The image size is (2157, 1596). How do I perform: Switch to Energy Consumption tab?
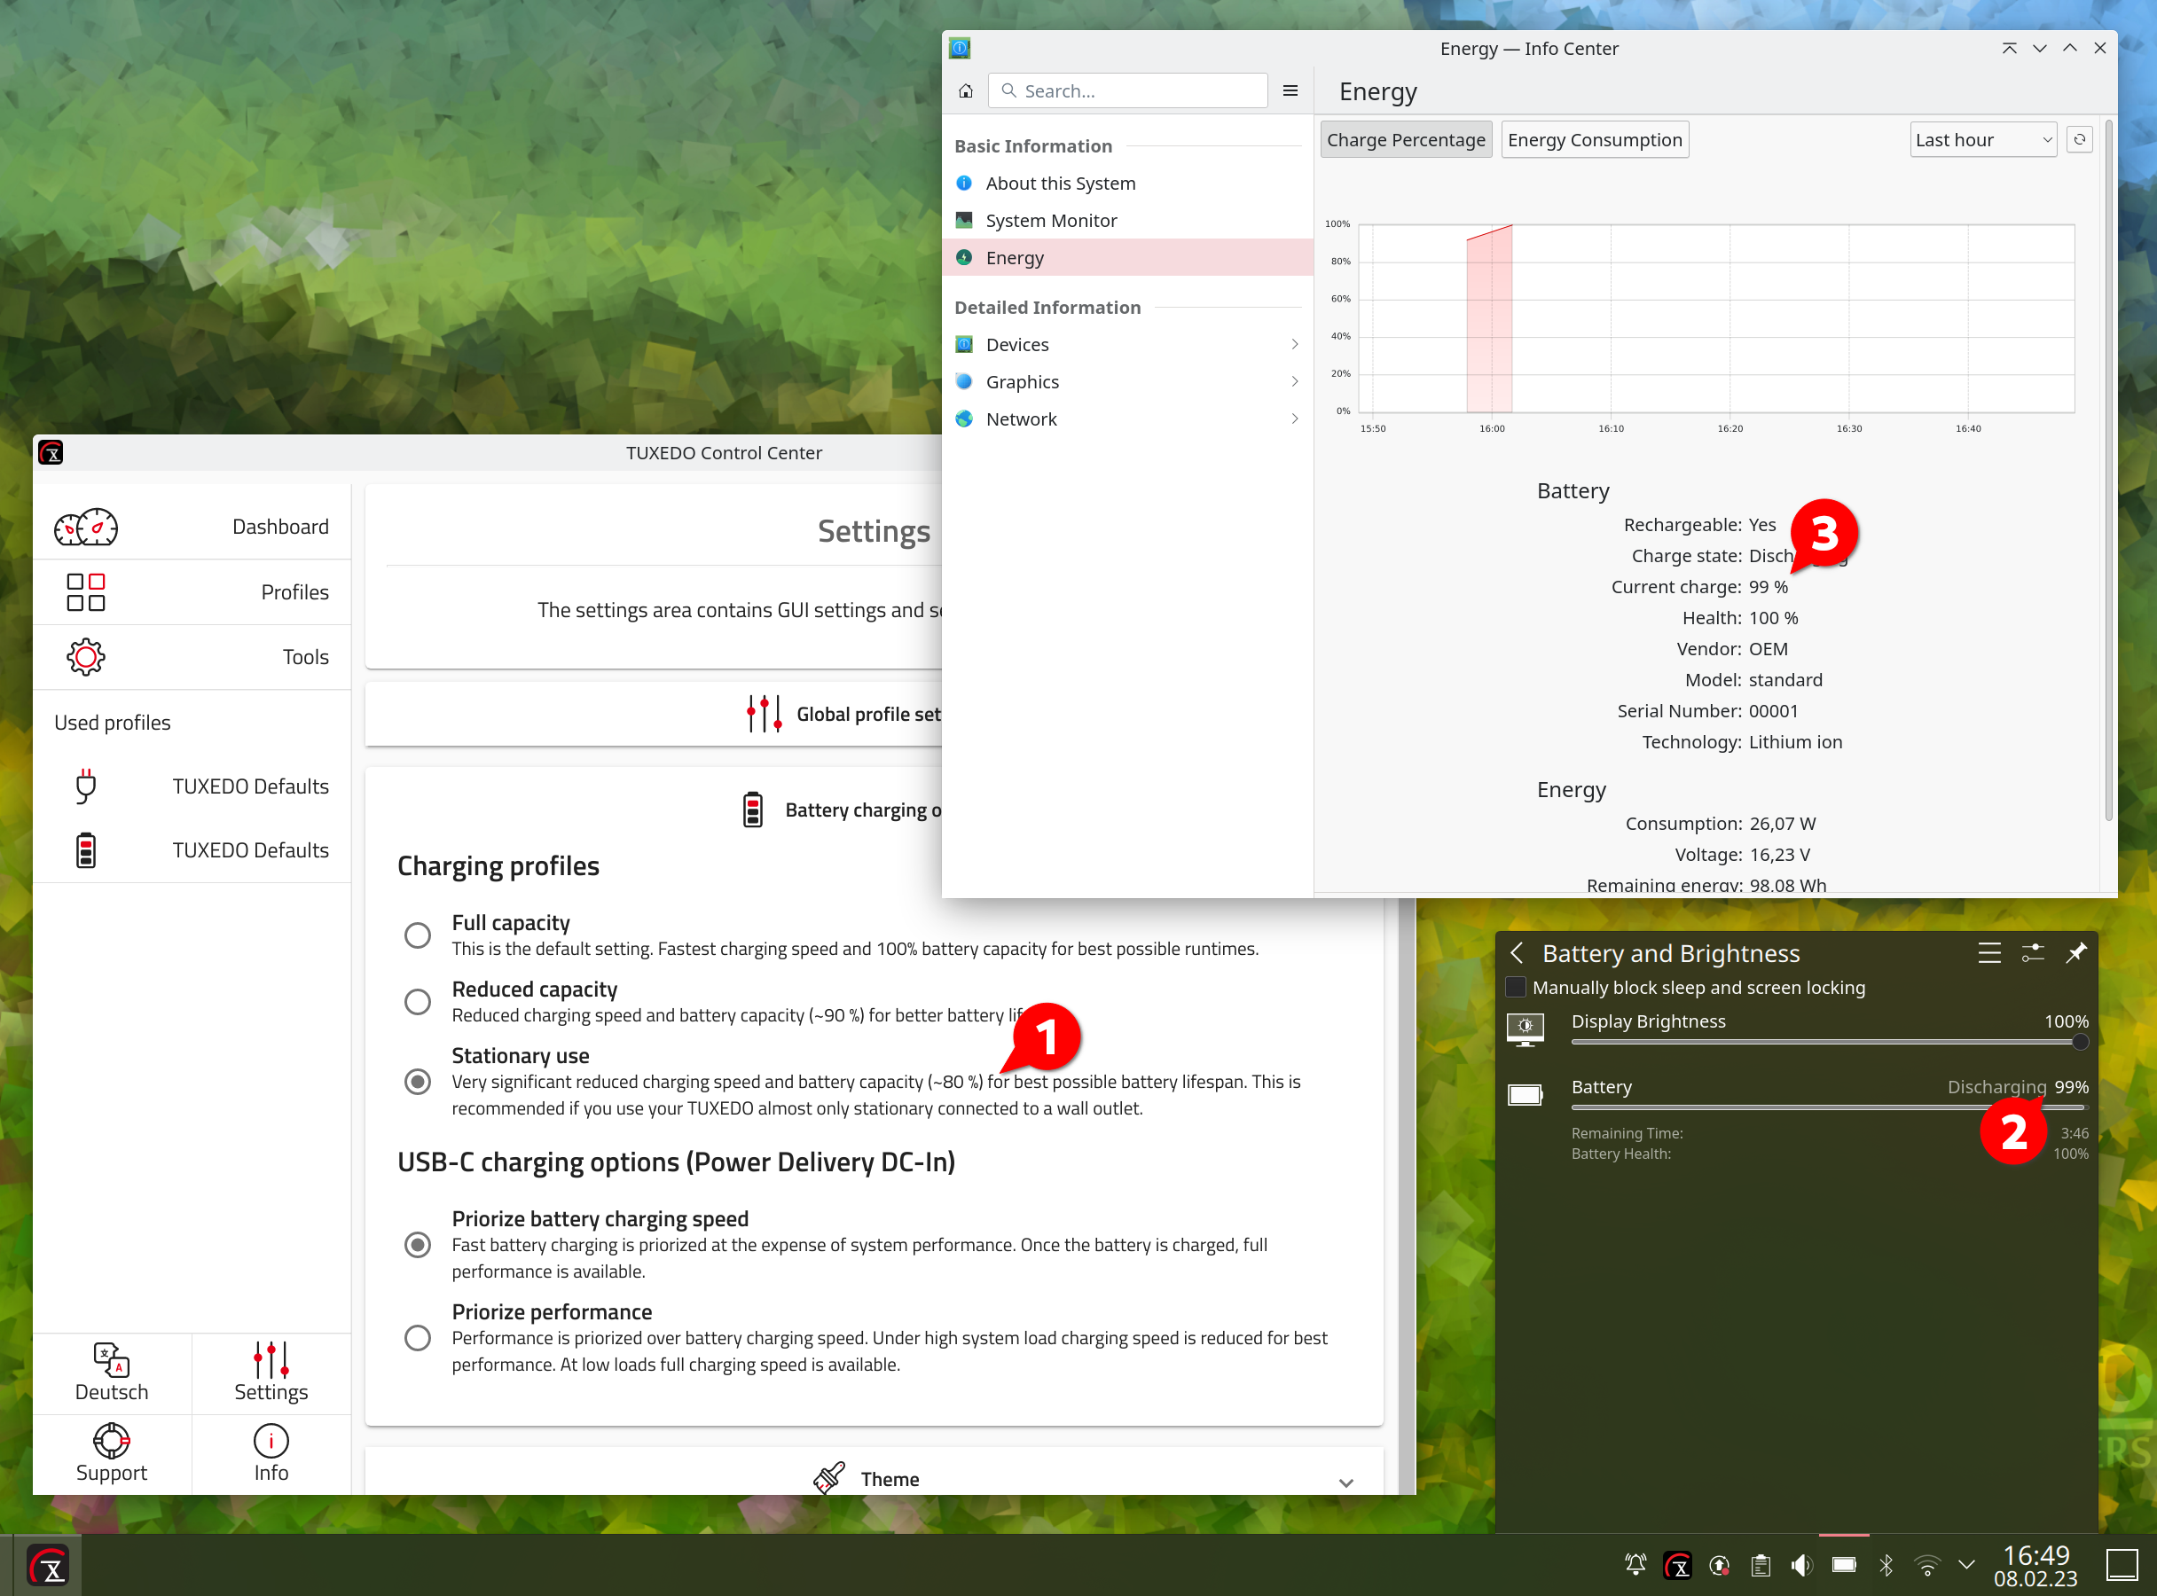point(1595,139)
